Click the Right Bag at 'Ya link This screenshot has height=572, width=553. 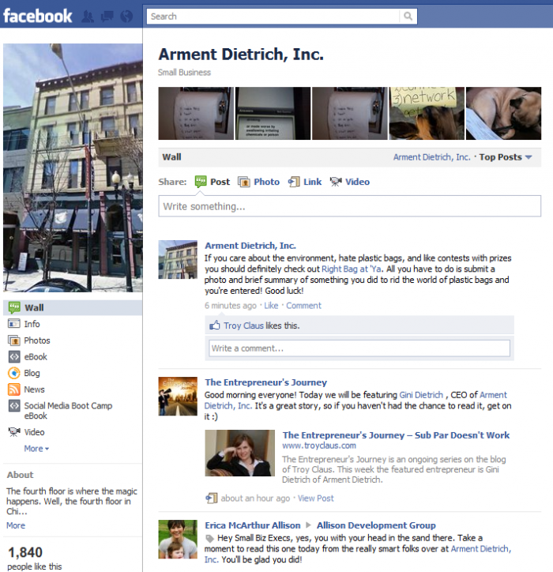coord(352,269)
